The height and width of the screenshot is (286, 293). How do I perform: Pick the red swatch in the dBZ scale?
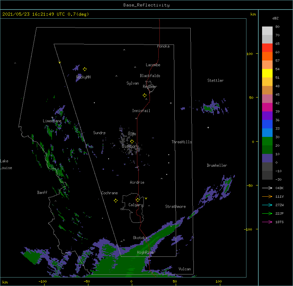pos(267,48)
